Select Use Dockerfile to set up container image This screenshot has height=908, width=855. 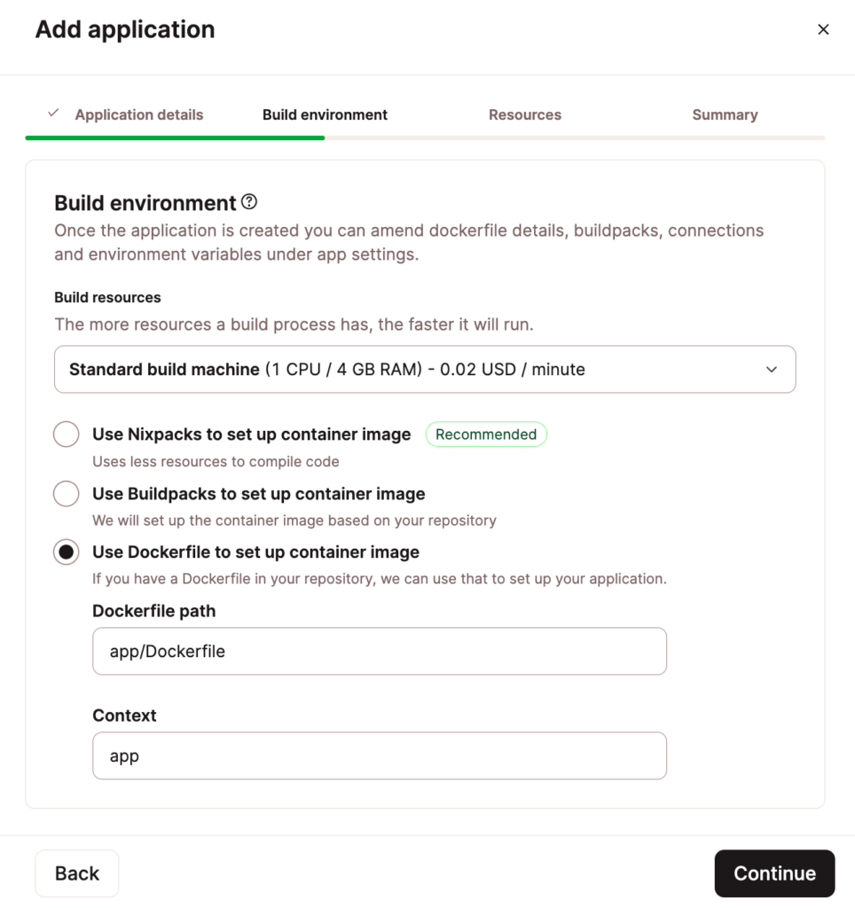pos(66,552)
